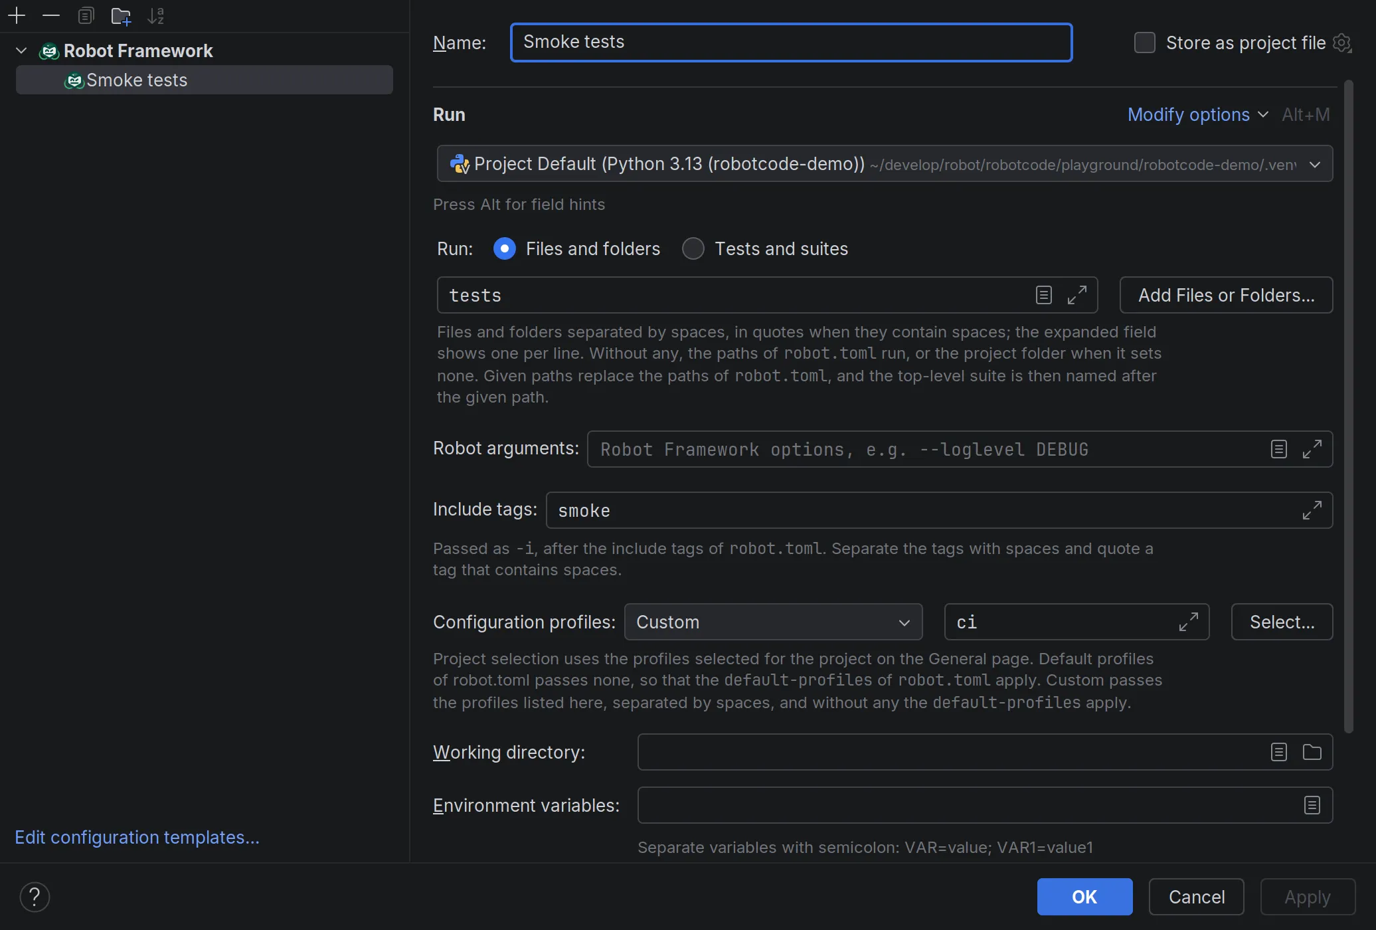Confirm with the OK button

[1084, 897]
